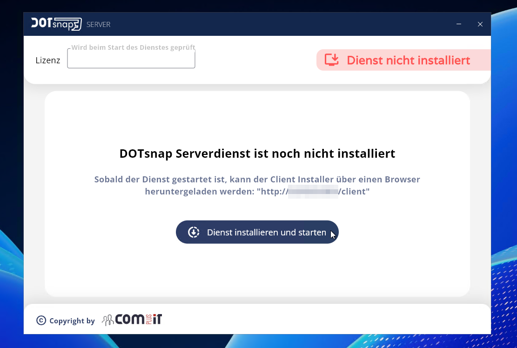The height and width of the screenshot is (348, 517).
Task: Click heading 'DOTsnap Serverdienst ist noch nicht installiert'
Action: tap(257, 154)
